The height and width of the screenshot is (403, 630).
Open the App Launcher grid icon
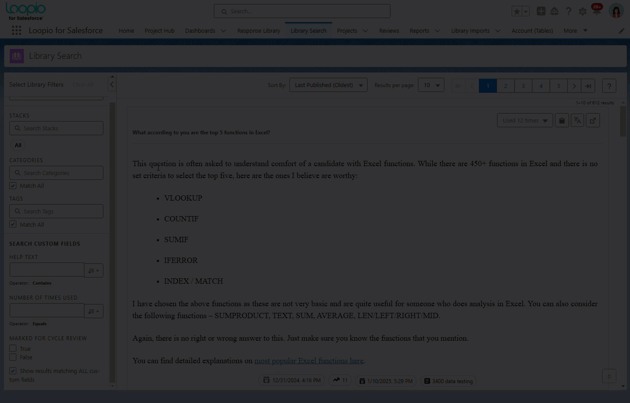click(16, 30)
